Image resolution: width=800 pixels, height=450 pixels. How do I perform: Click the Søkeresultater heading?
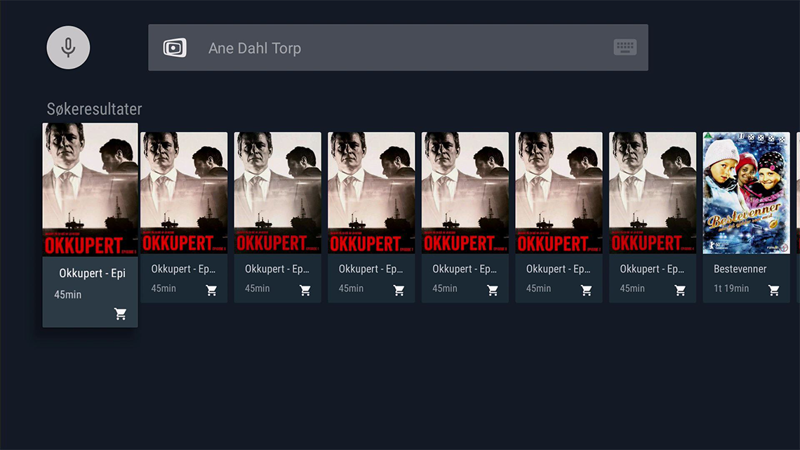[x=94, y=109]
